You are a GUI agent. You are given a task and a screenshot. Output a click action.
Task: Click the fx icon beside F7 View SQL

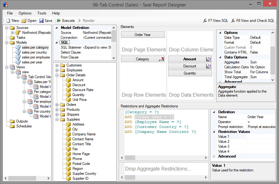click(205, 21)
